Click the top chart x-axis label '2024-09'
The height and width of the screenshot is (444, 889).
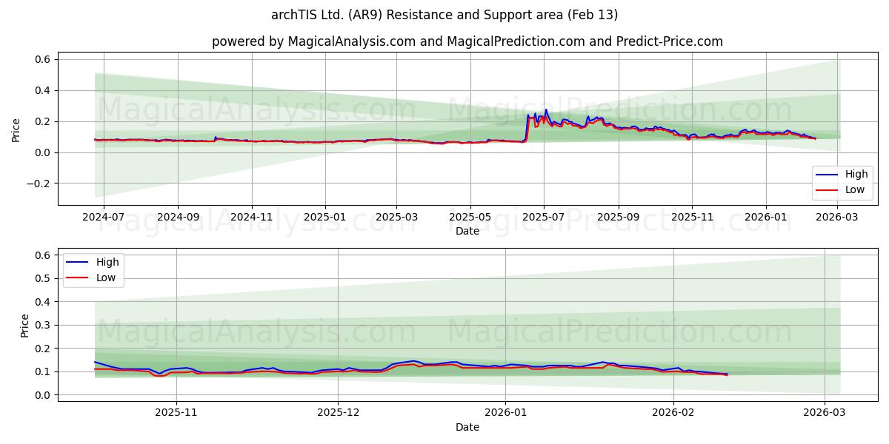[178, 217]
